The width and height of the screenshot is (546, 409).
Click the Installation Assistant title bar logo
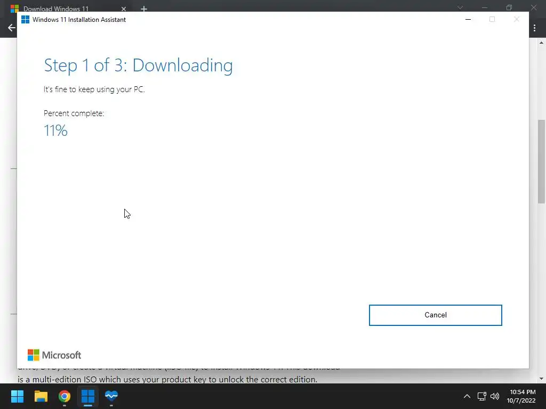pos(25,20)
